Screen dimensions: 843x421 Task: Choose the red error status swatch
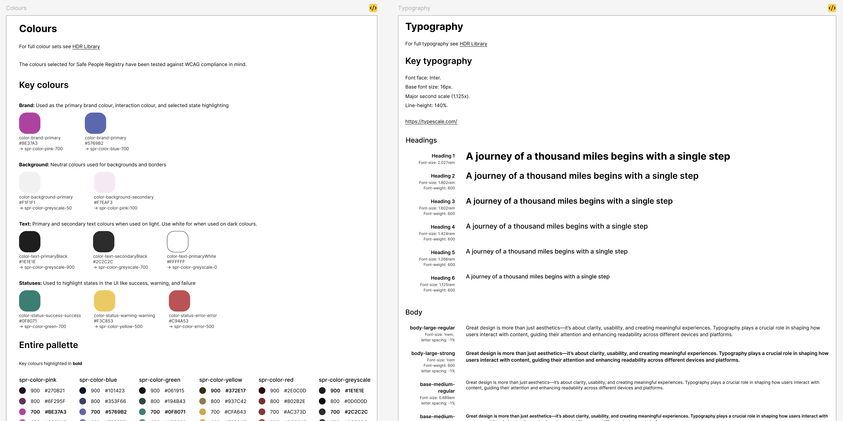click(x=179, y=301)
